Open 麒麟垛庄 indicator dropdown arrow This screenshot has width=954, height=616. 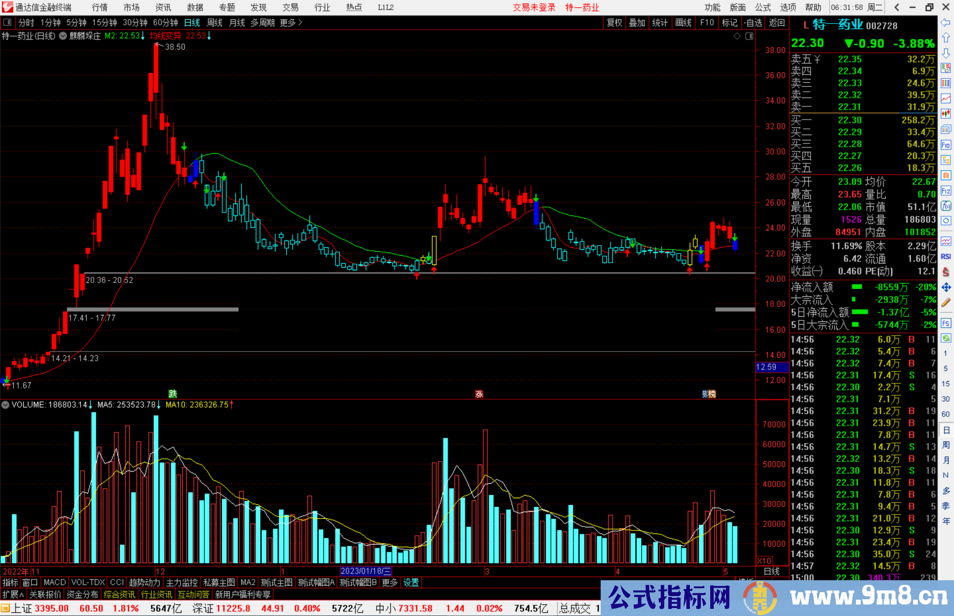pyautogui.click(x=63, y=36)
